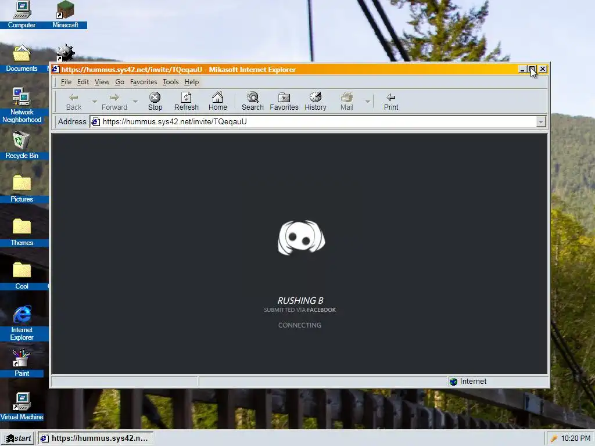This screenshot has width=595, height=446.
Task: Expand the toolbar dropdown arrow after Mail
Action: pos(367,102)
